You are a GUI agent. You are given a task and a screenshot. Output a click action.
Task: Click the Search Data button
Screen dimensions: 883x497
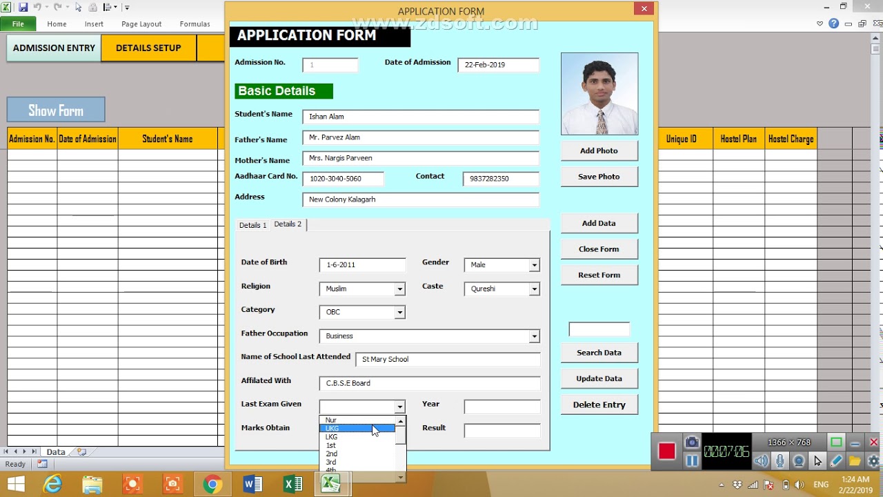[x=599, y=353]
